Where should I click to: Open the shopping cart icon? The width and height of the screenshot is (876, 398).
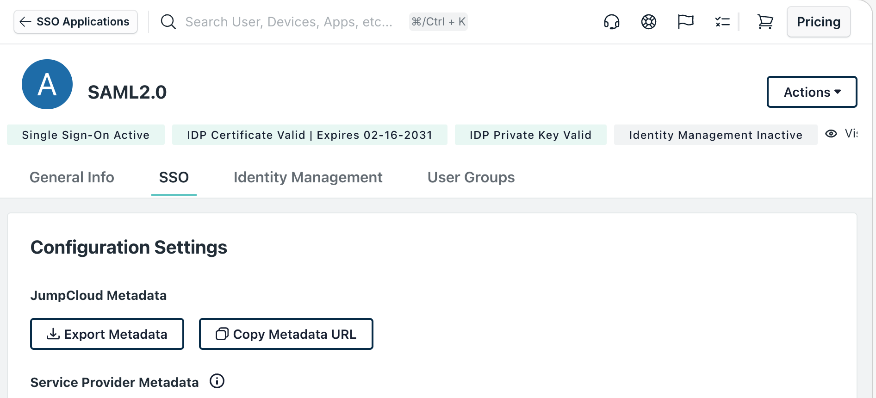765,22
